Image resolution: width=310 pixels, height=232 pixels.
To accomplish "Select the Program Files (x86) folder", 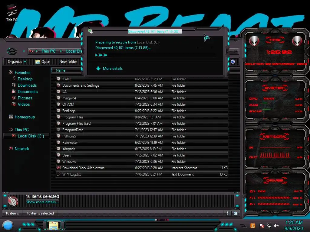I will [x=142, y=124].
